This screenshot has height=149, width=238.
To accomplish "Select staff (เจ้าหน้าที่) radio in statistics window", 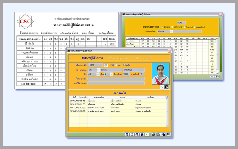I will tap(184, 27).
